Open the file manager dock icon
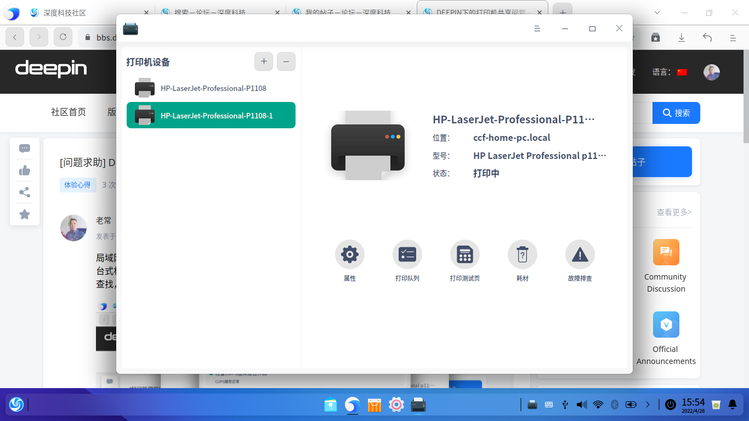This screenshot has width=749, height=421. (330, 405)
